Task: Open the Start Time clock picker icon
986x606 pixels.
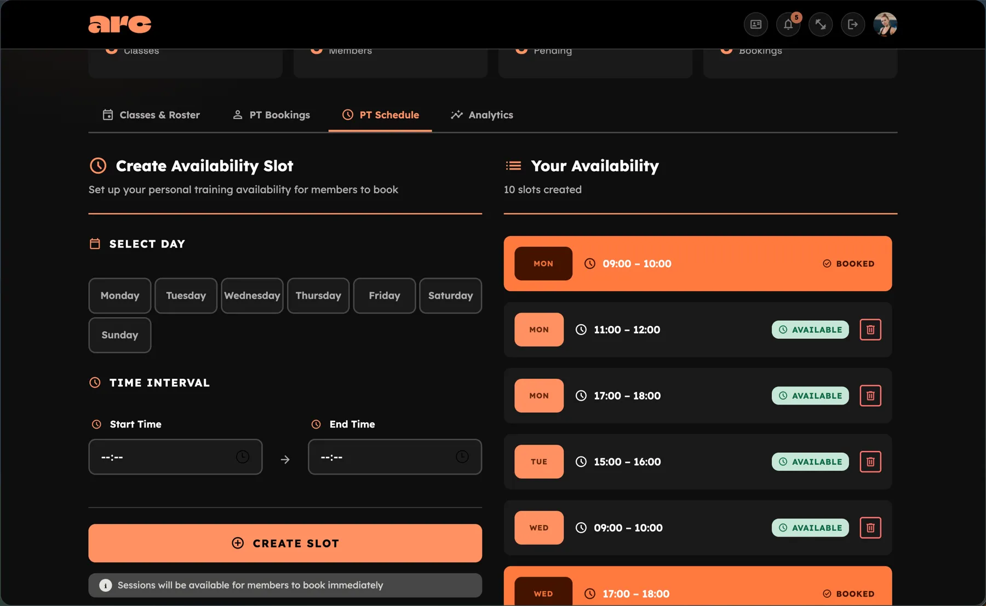Action: point(243,457)
